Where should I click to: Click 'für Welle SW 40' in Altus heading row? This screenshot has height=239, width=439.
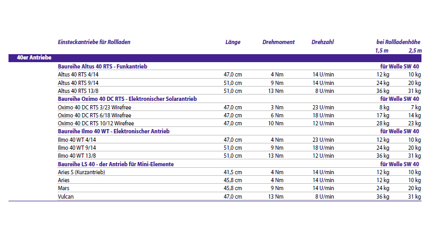coord(400,66)
